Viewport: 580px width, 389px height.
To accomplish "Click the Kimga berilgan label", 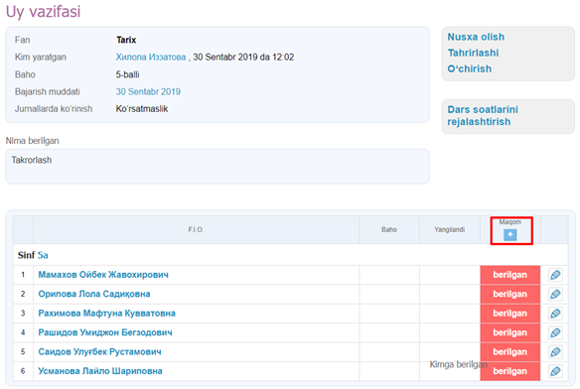I will point(458,364).
